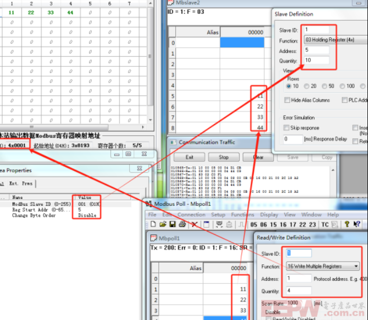Click the log icon next to TC
368x320 pixels.
click(335, 224)
